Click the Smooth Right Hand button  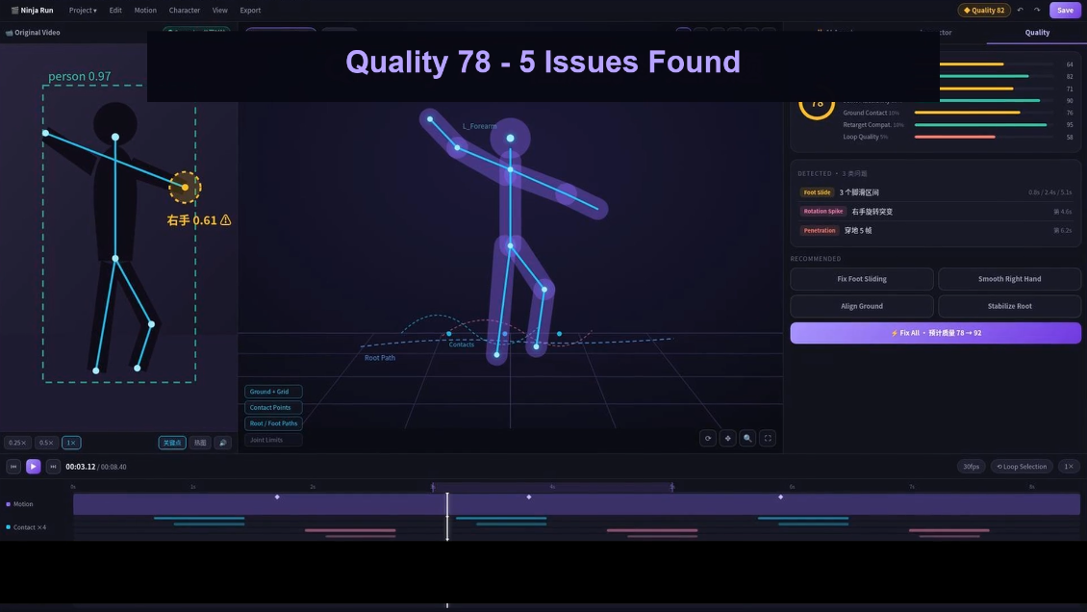(x=1009, y=279)
